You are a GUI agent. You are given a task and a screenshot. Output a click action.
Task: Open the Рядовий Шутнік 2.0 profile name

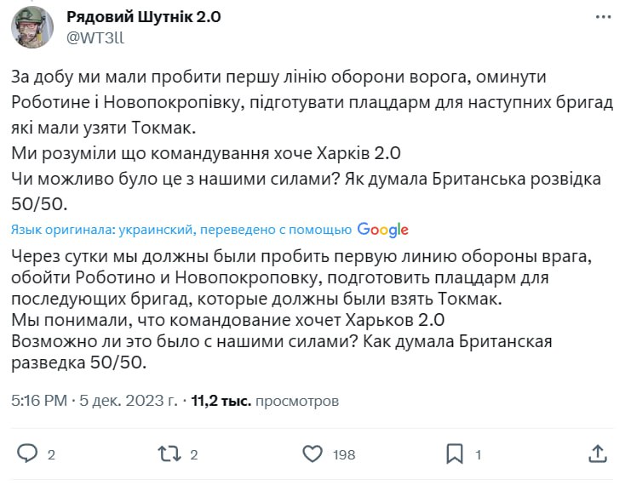[144, 17]
